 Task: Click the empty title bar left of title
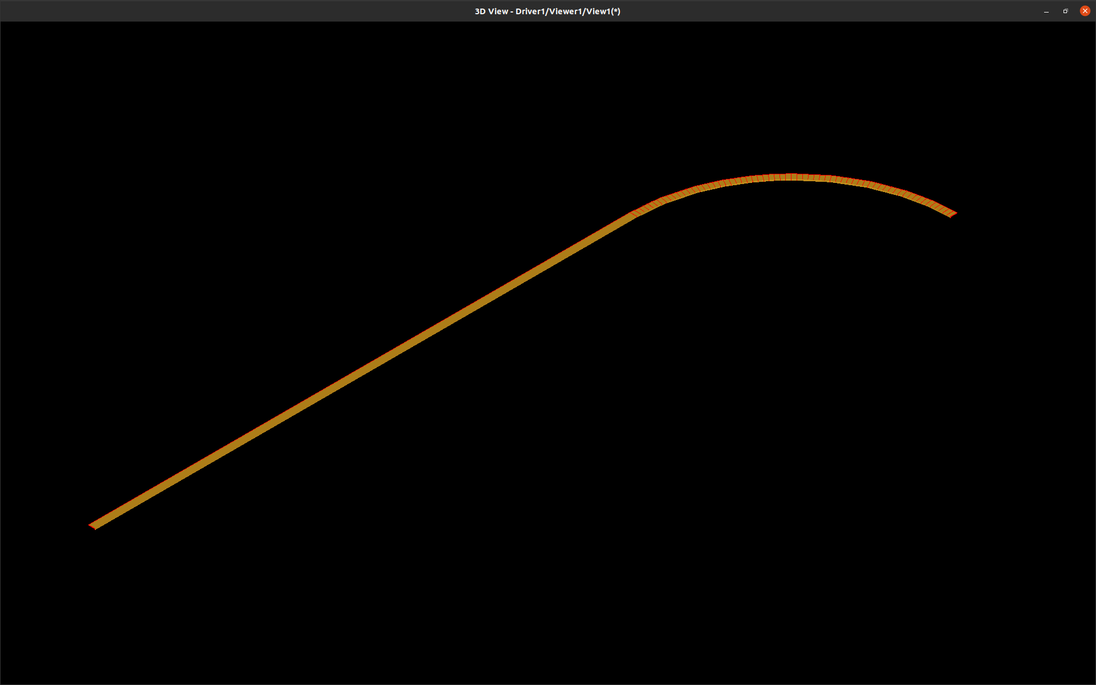pos(228,11)
